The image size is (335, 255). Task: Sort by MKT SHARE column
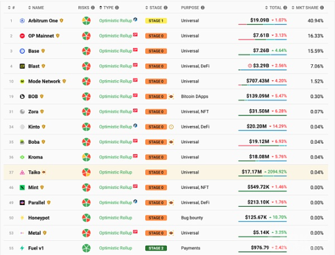pyautogui.click(x=305, y=7)
